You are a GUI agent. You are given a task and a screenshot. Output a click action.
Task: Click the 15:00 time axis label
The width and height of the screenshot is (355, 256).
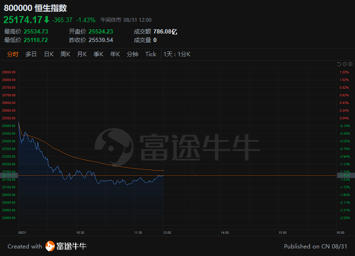coord(282,232)
